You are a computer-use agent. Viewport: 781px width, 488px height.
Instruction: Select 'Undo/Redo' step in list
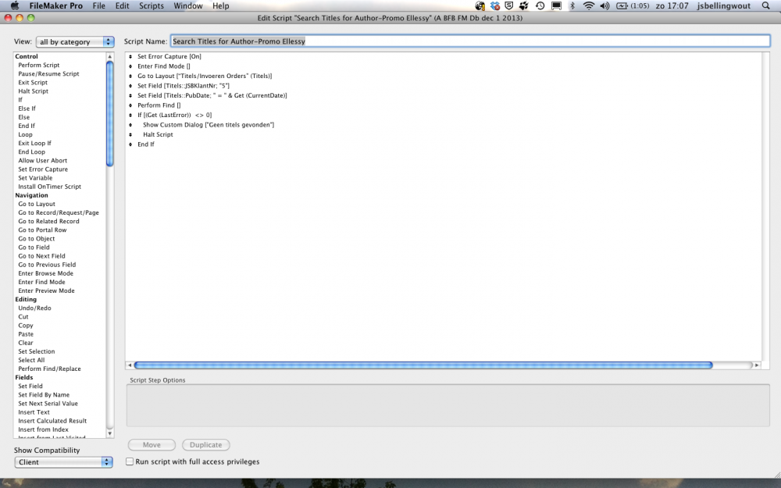[35, 308]
